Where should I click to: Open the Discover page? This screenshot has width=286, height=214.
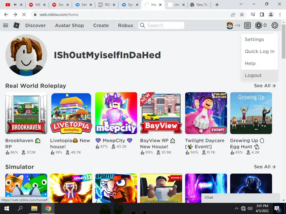tap(35, 25)
